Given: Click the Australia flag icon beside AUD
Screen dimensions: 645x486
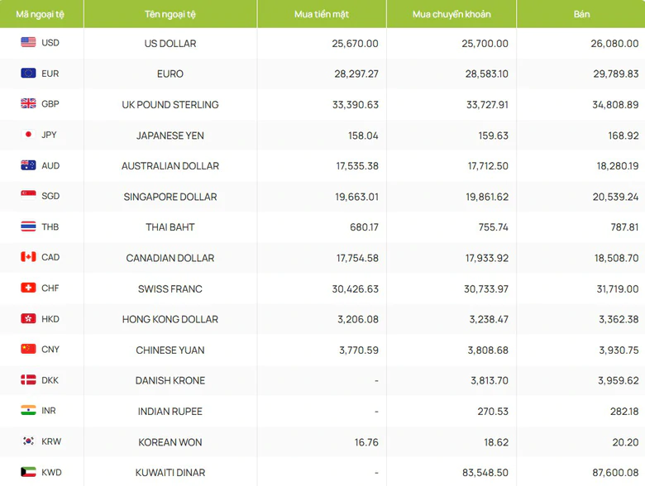Looking at the screenshot, I should tap(28, 165).
